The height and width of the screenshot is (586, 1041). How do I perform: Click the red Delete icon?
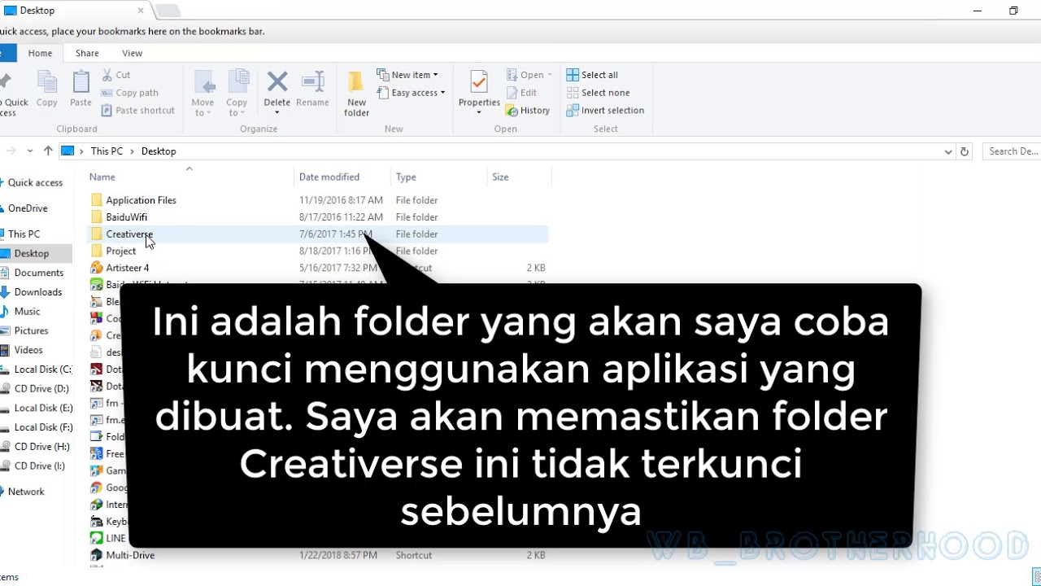[277, 81]
